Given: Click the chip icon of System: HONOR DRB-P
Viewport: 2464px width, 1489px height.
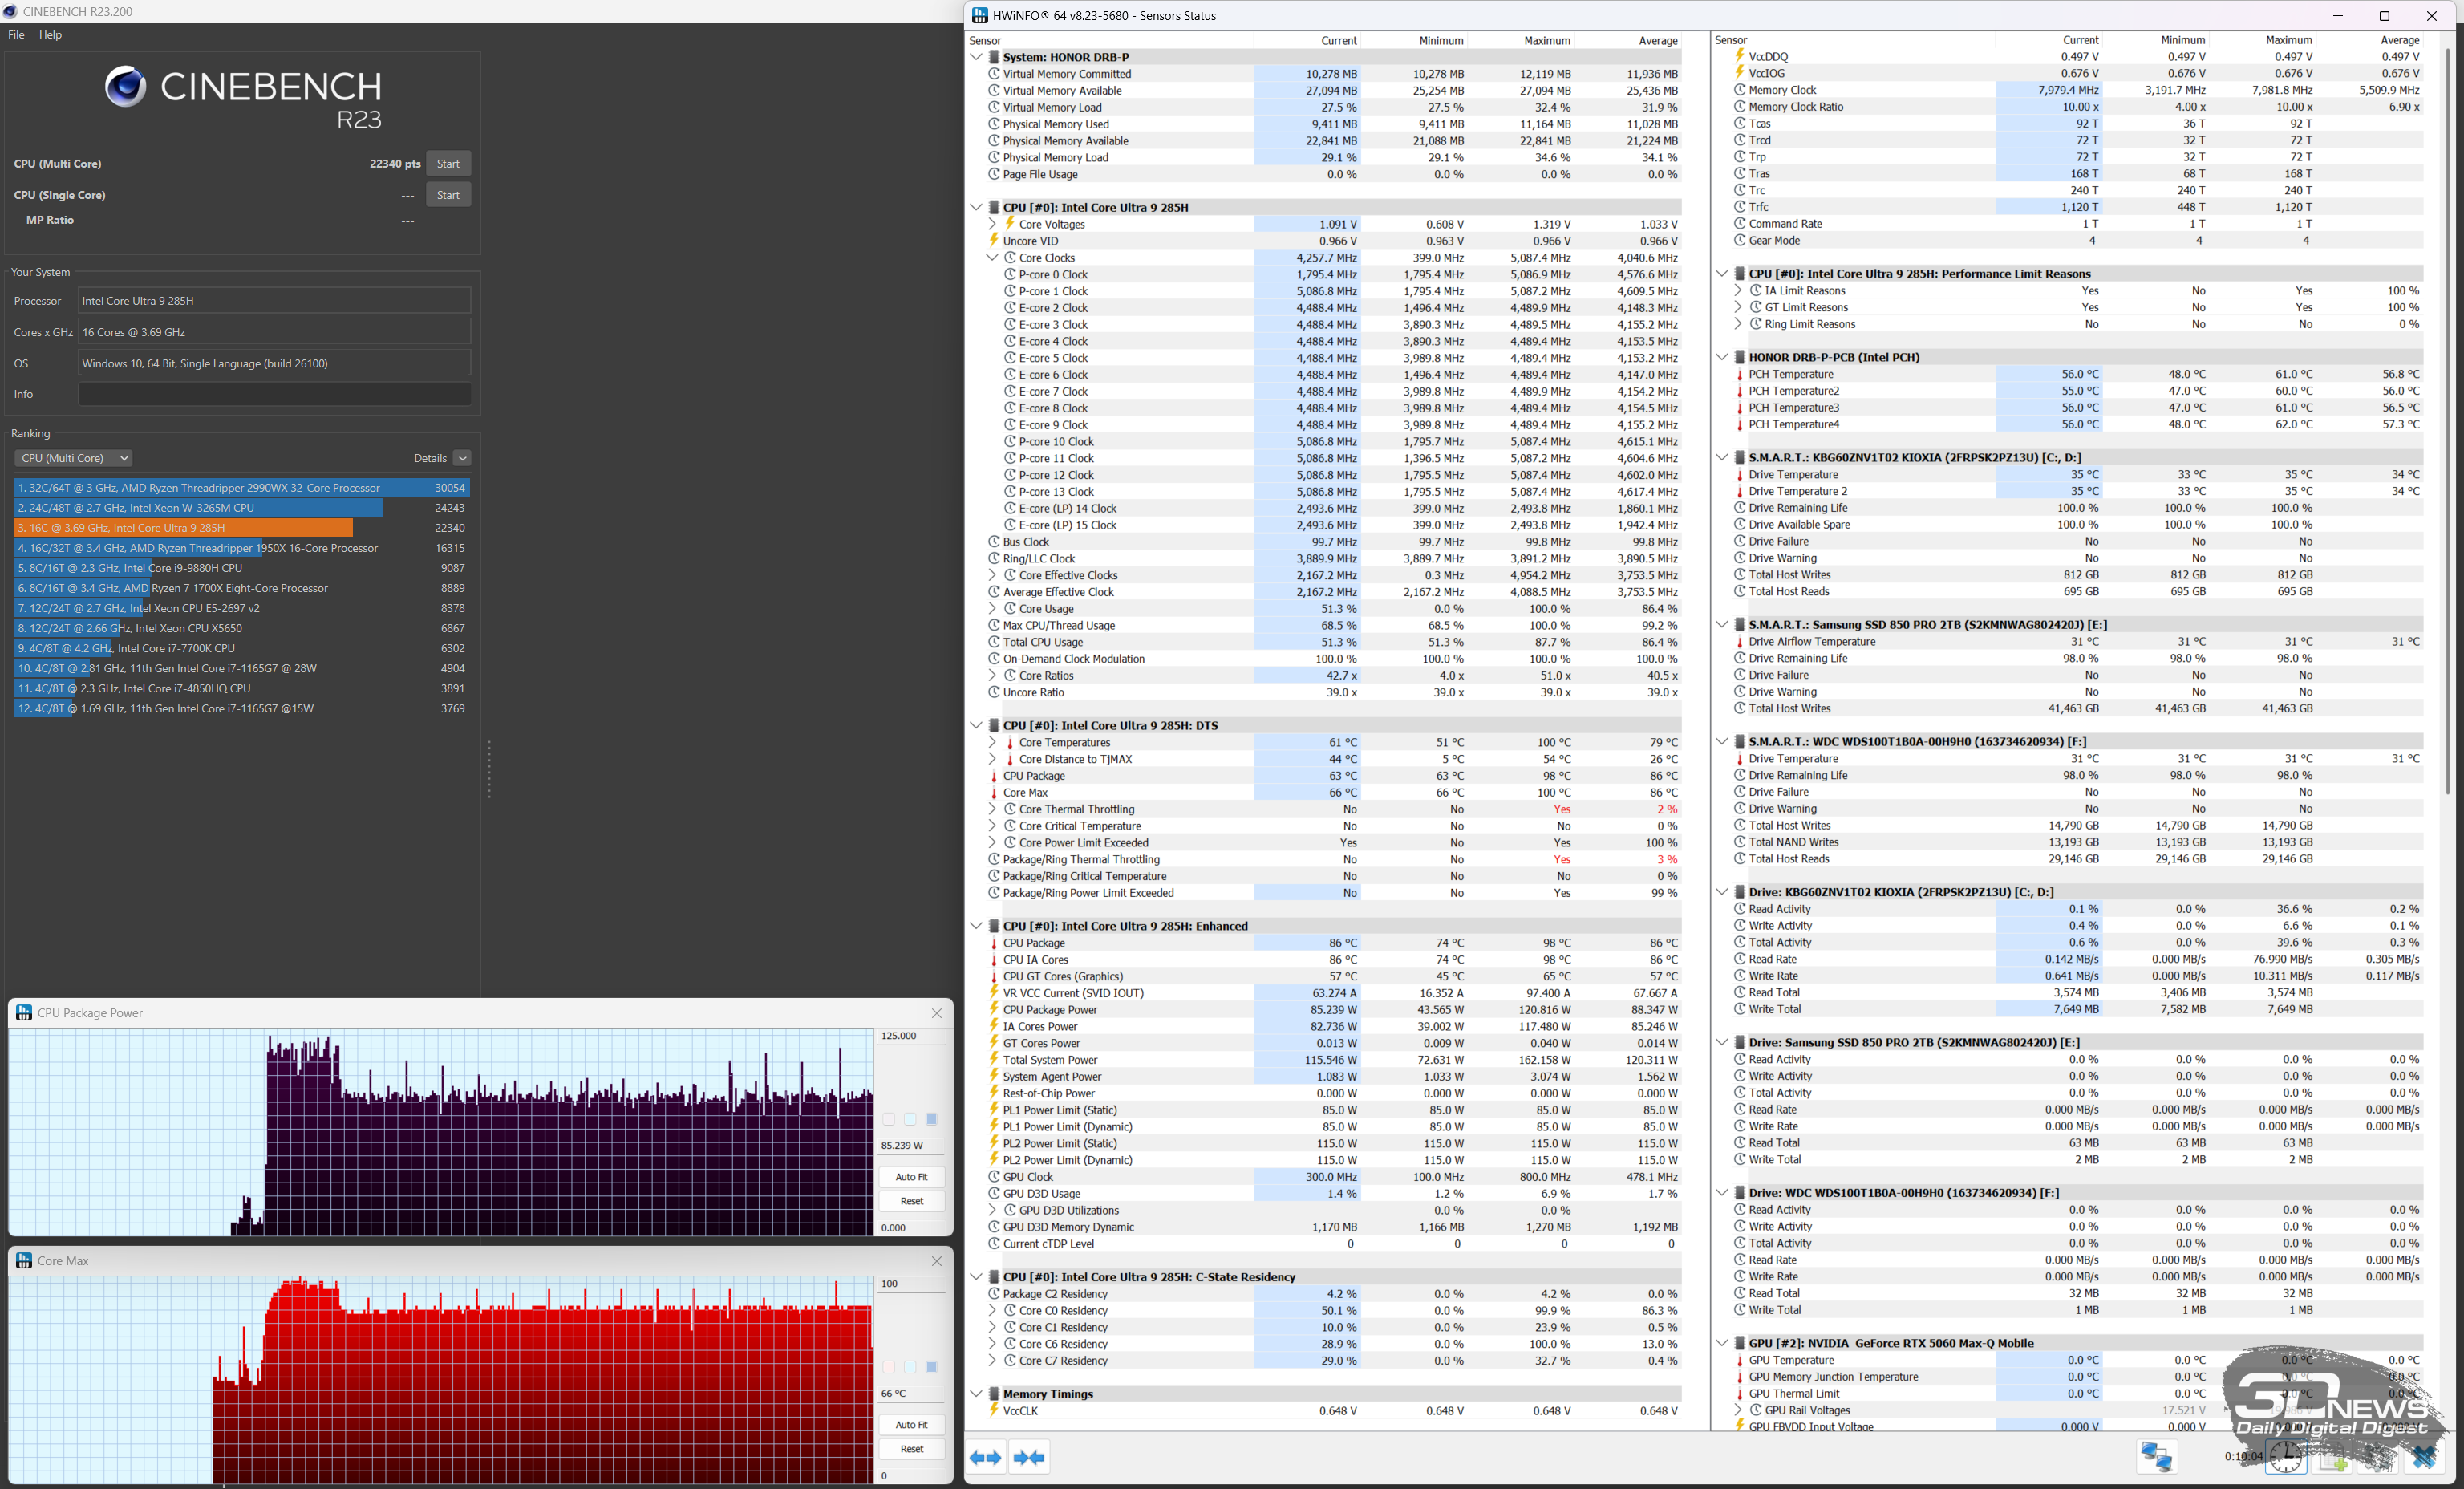Looking at the screenshot, I should tap(994, 57).
